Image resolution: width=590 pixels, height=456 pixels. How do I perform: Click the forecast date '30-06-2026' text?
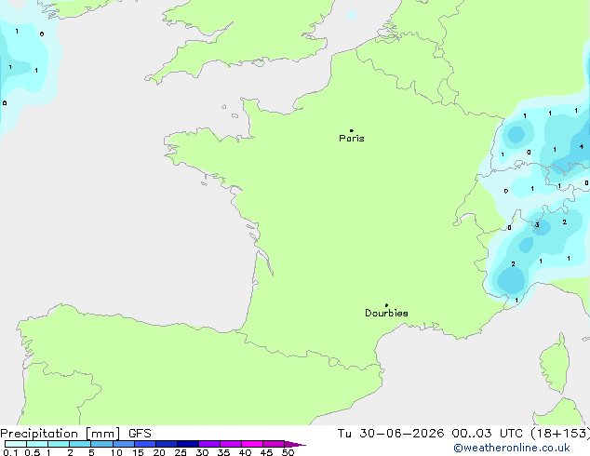coord(401,434)
